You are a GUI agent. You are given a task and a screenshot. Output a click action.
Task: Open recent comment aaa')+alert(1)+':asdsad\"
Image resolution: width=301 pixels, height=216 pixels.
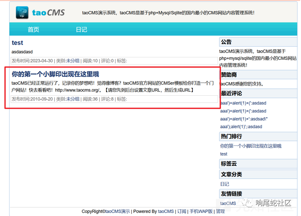point(244,119)
